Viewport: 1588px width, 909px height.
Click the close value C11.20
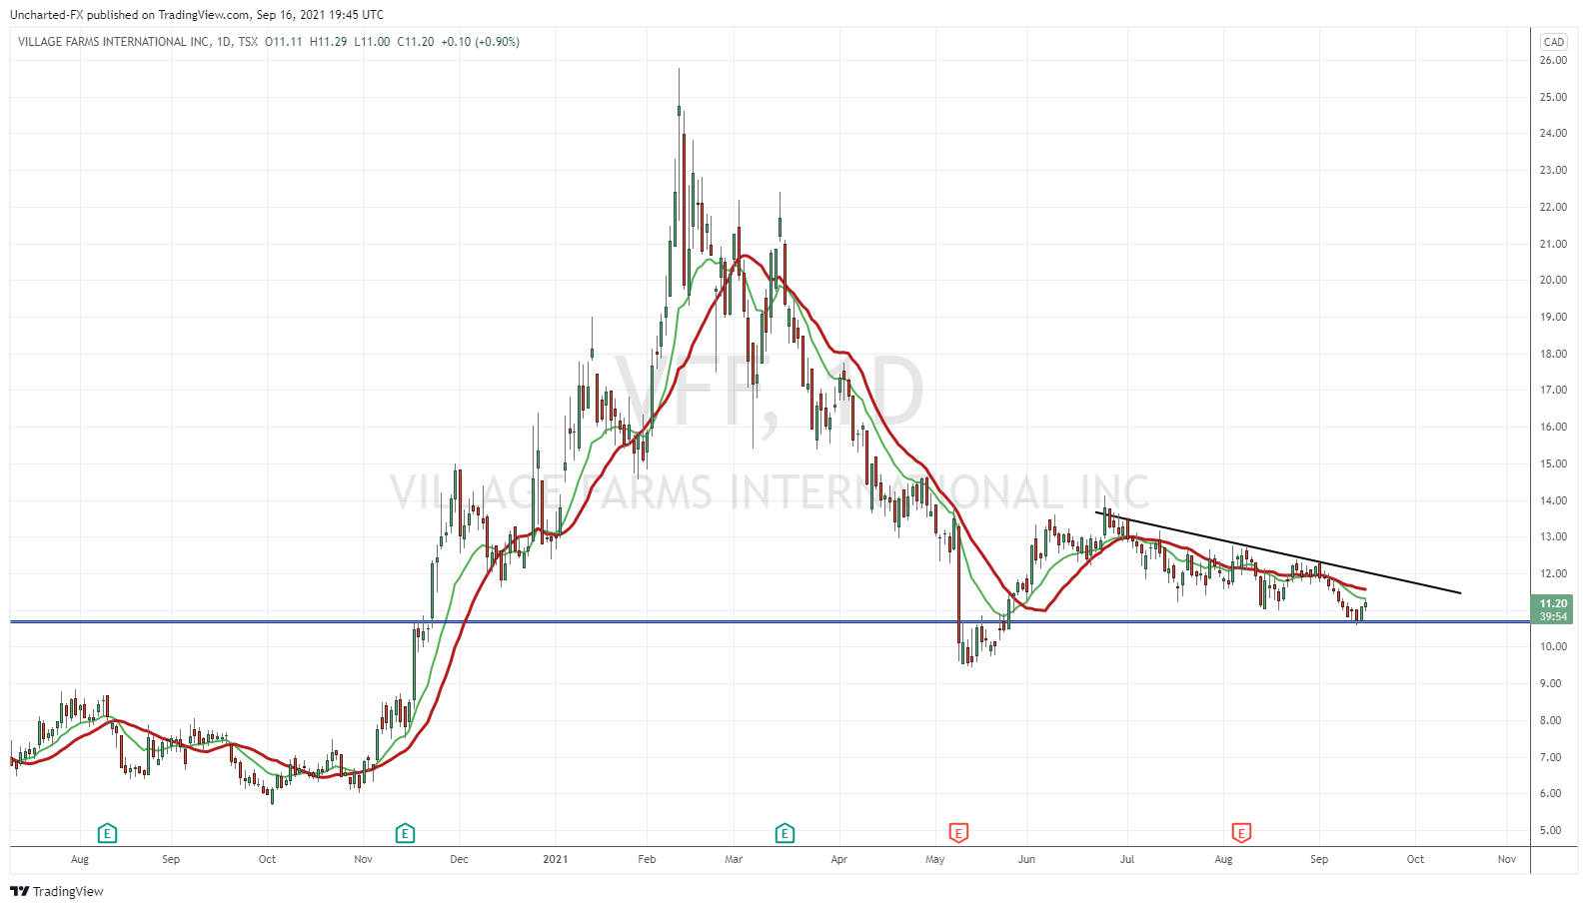(416, 42)
